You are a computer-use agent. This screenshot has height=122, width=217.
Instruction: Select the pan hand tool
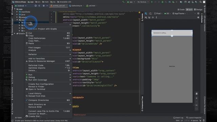click(197, 94)
